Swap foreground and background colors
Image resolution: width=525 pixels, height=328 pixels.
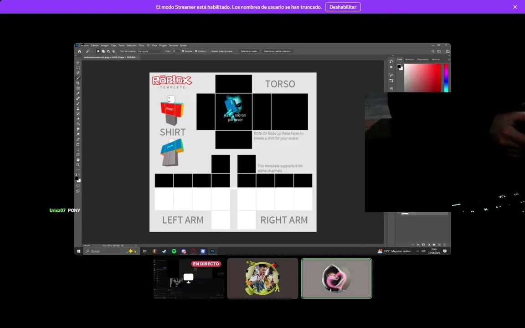[x=79, y=175]
